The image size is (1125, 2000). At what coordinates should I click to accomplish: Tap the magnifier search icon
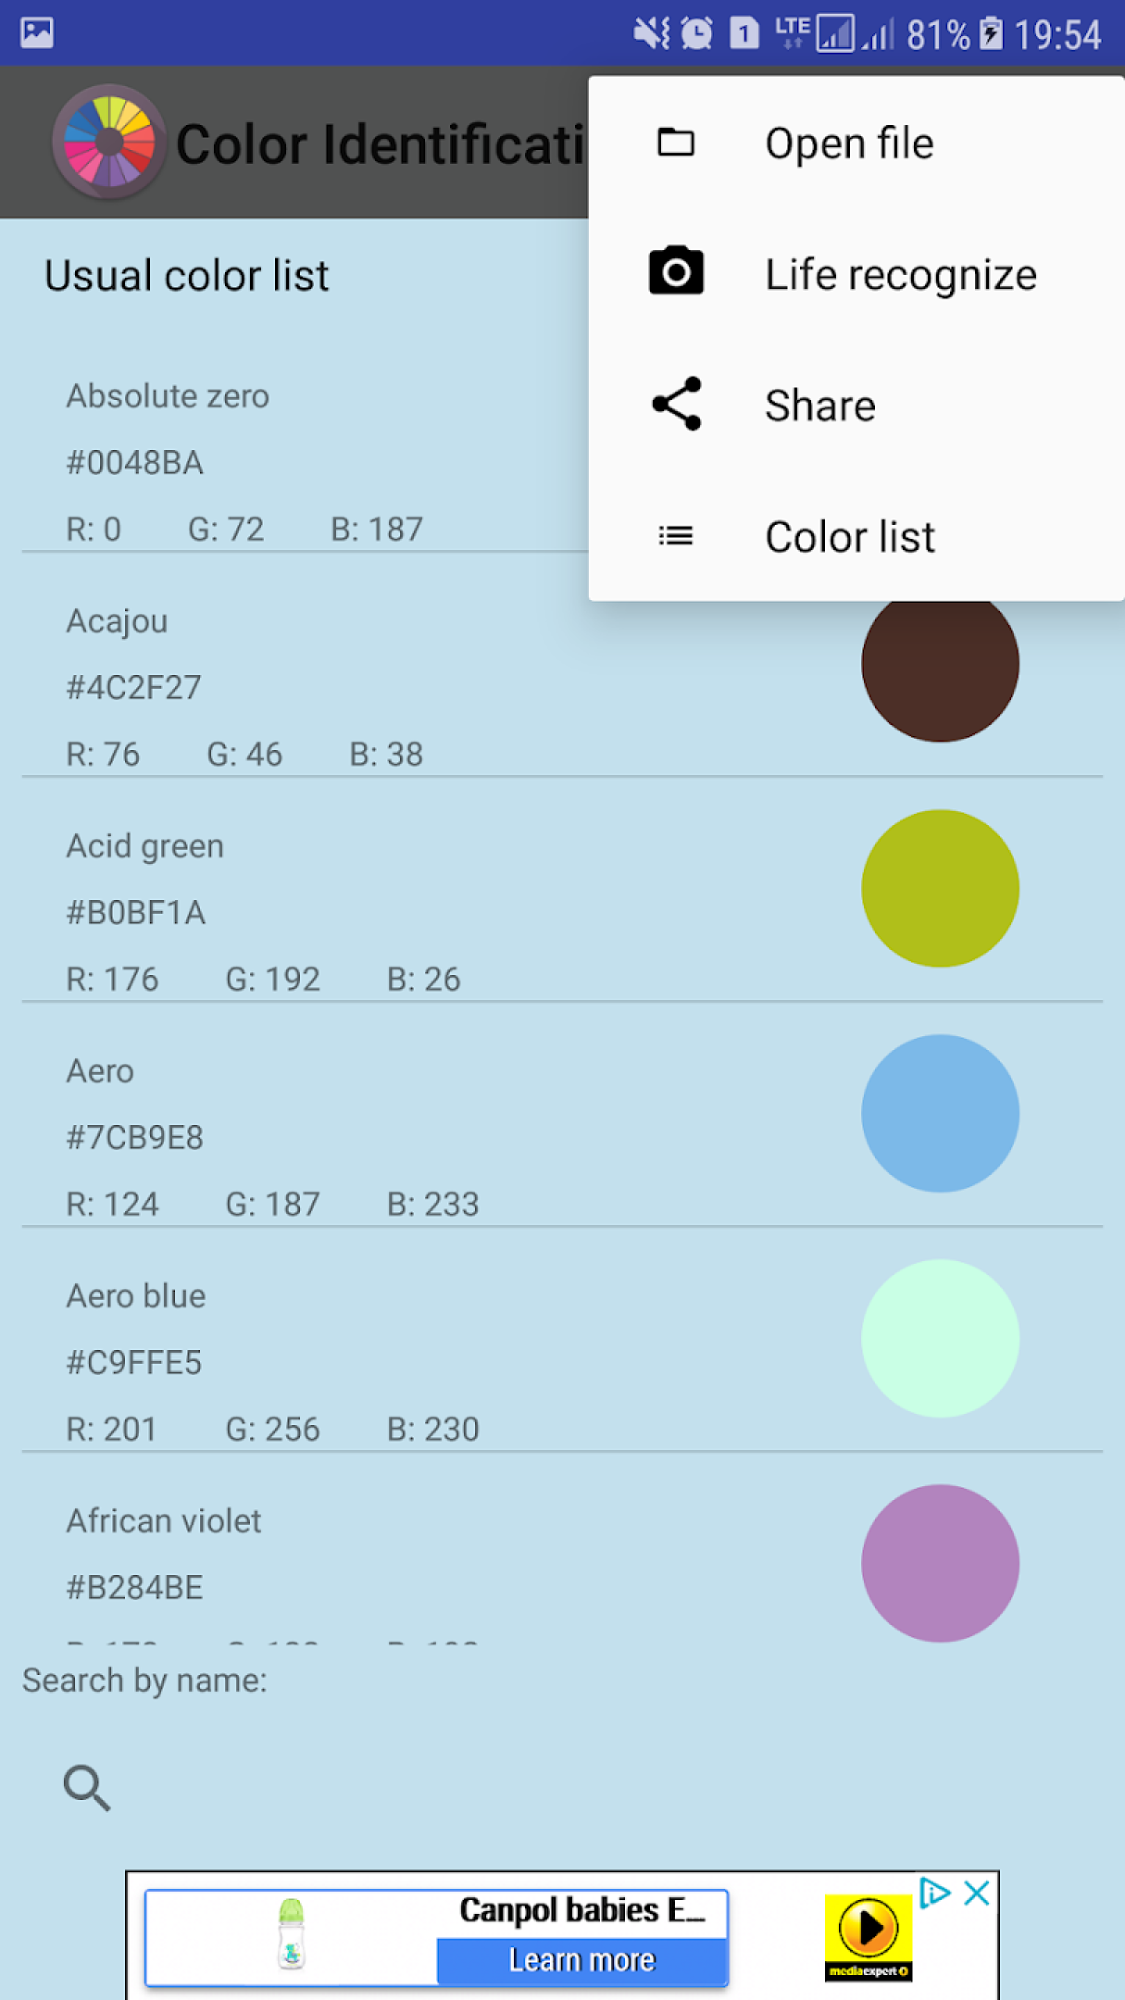[87, 1787]
